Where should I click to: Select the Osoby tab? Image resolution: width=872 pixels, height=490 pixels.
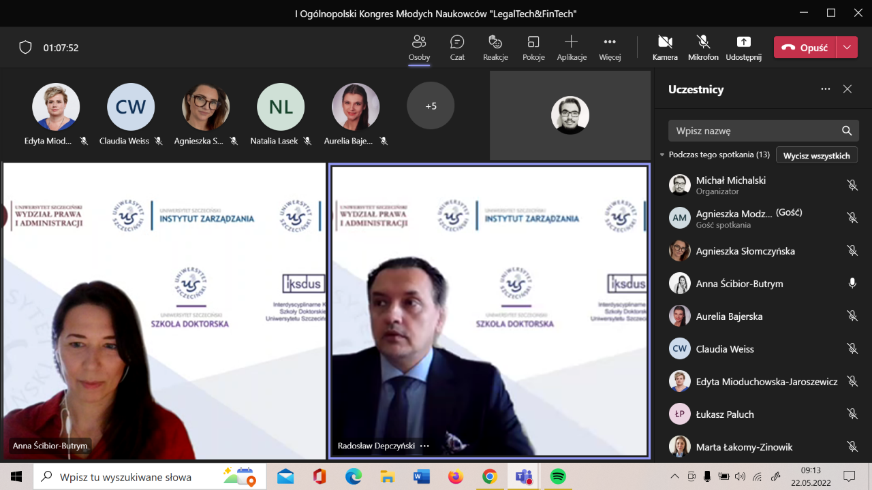(x=419, y=48)
